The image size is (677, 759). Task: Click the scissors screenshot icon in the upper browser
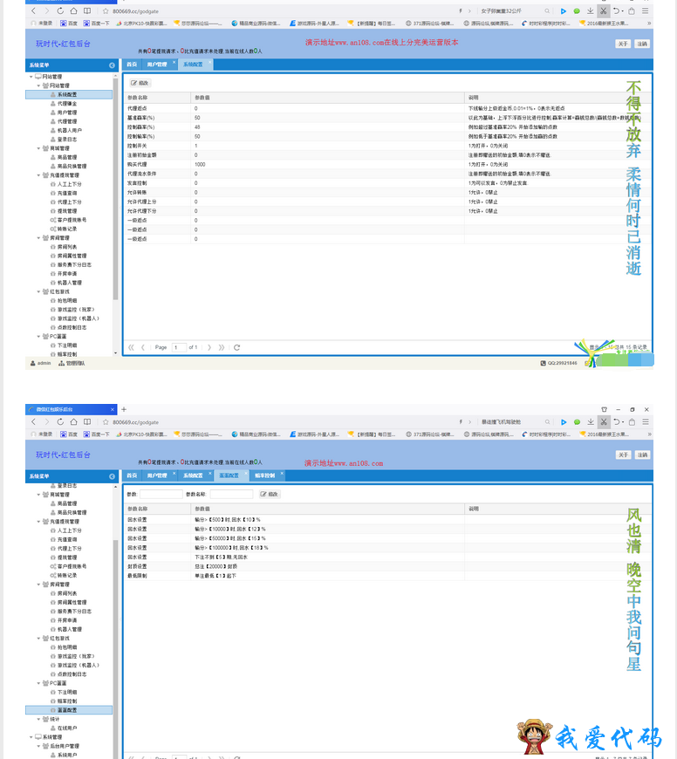click(604, 10)
